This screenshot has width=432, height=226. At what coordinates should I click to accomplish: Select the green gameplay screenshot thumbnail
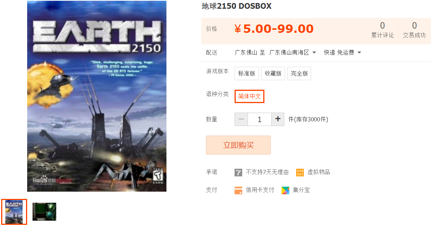(44, 212)
